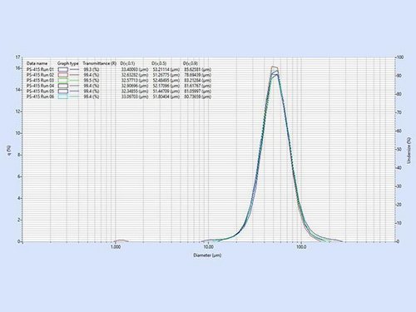Click the 1.000 x-axis tick label
Viewport: 416px width, 312px height.
click(x=116, y=246)
